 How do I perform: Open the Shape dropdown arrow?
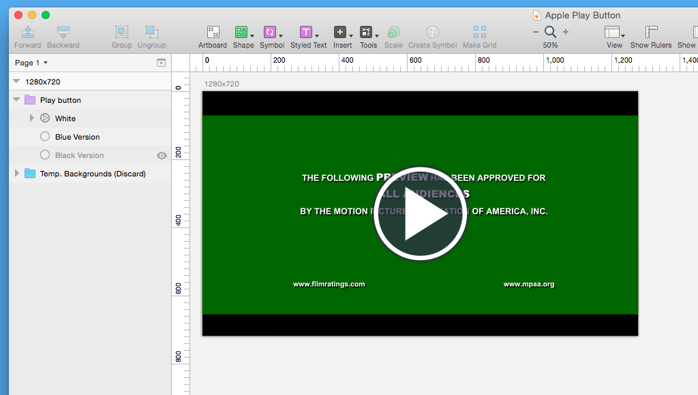point(252,36)
